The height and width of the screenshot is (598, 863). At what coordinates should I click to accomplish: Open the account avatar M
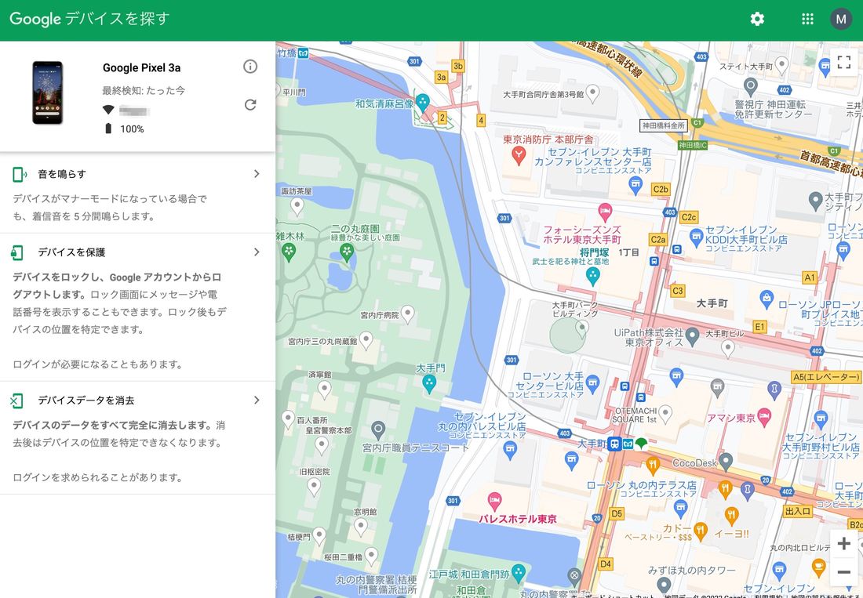[840, 20]
